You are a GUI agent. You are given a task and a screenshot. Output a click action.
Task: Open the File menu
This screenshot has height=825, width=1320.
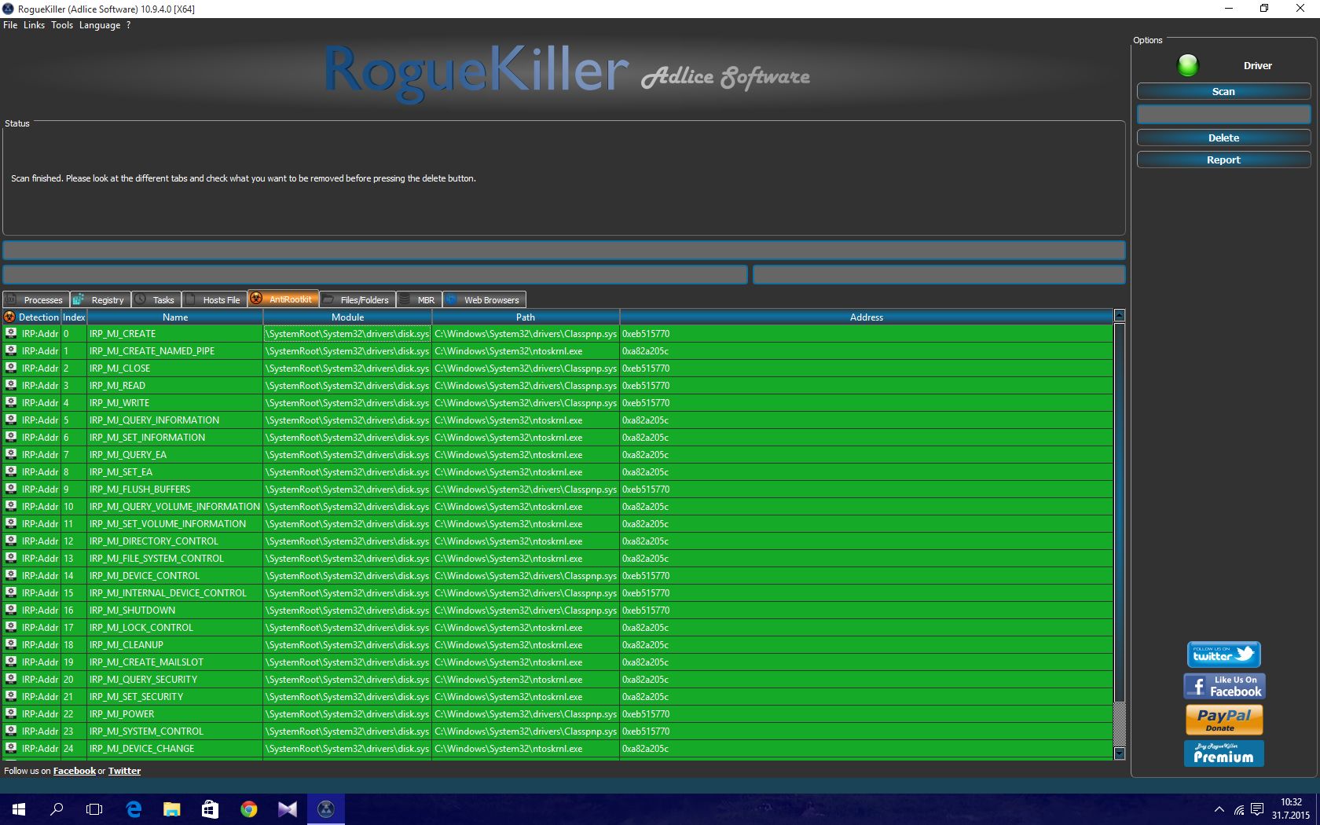click(x=10, y=25)
